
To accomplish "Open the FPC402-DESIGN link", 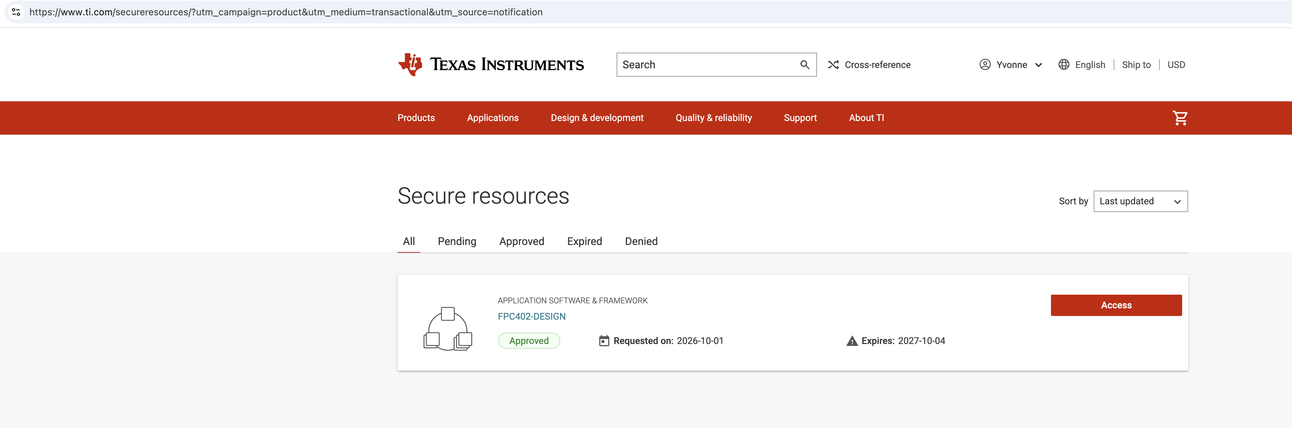I will pos(531,316).
